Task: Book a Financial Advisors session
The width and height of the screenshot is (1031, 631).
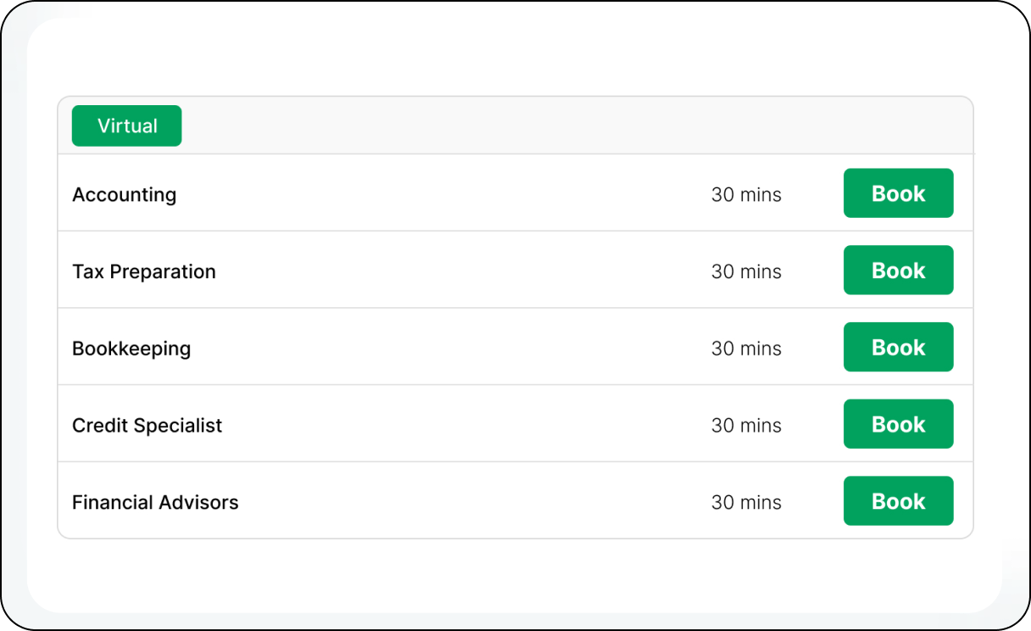Action: (x=898, y=501)
